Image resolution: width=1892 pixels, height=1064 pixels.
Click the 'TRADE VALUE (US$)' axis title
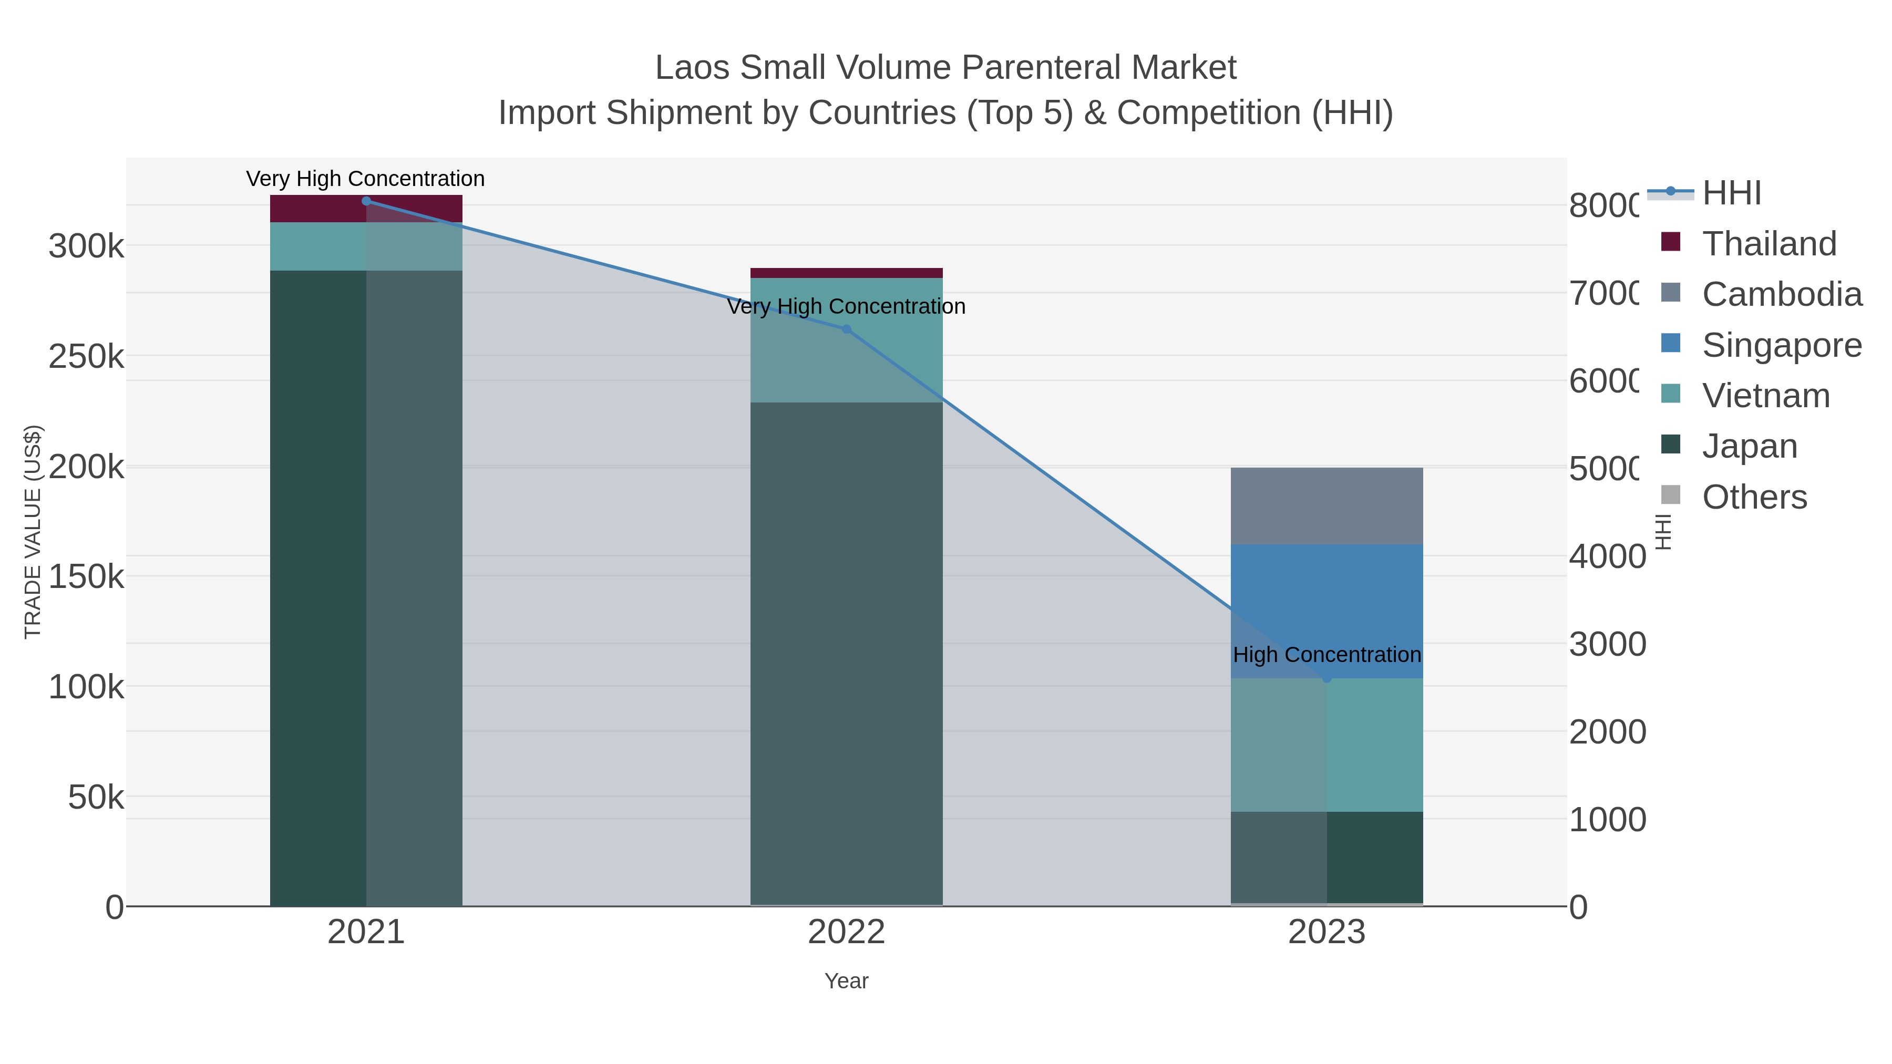[x=33, y=532]
